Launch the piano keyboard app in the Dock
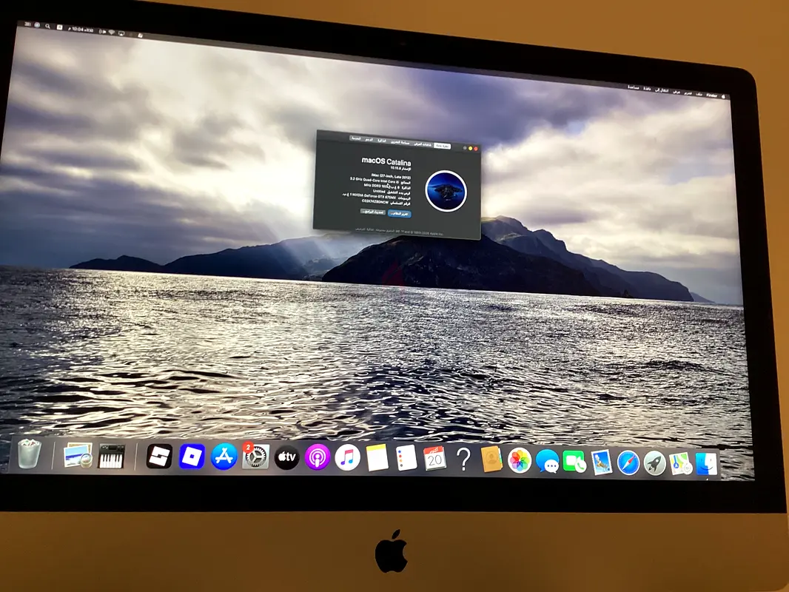 pos(111,456)
